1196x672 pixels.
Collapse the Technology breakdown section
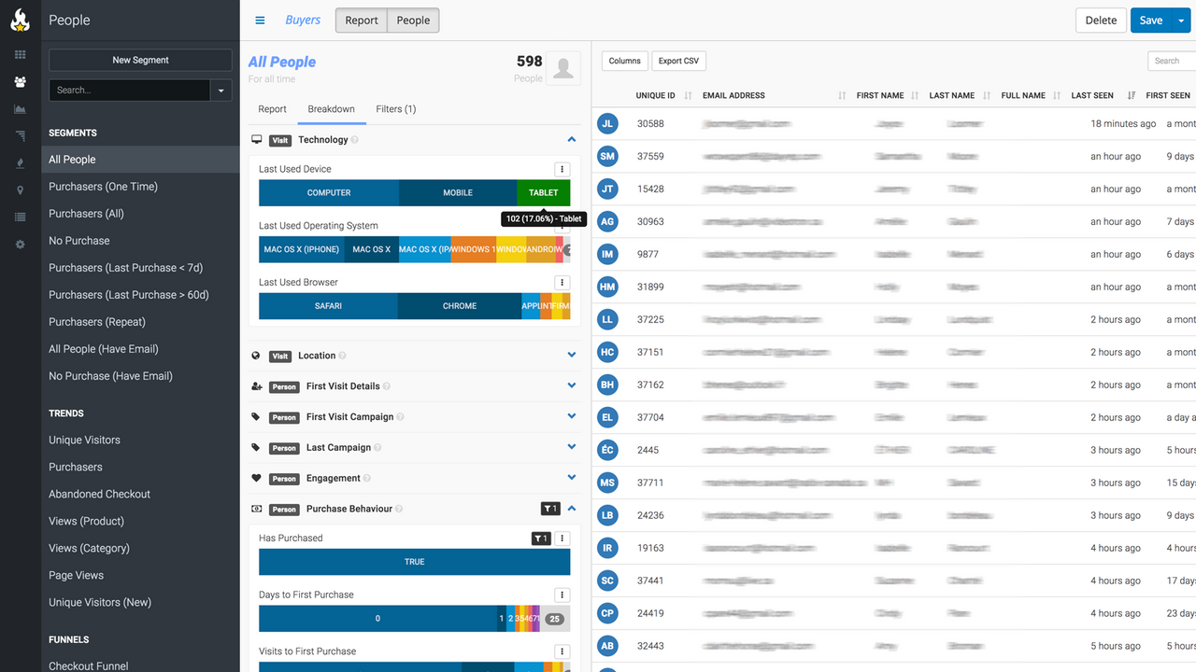(x=571, y=139)
